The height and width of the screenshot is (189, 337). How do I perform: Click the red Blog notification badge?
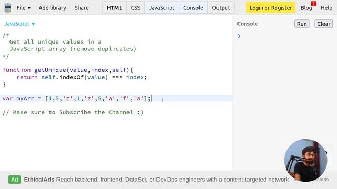click(x=314, y=4)
